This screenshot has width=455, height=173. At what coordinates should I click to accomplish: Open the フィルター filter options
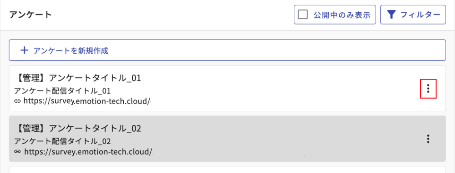click(413, 15)
